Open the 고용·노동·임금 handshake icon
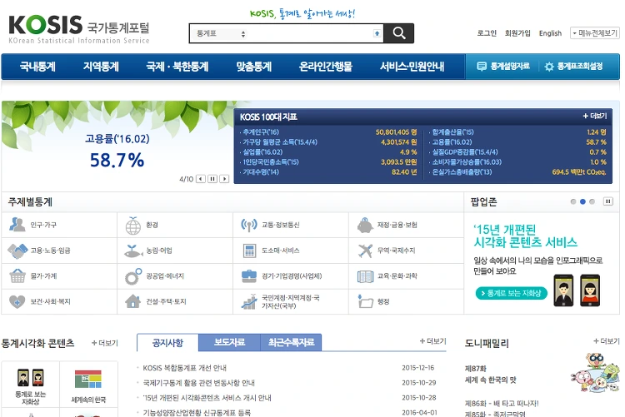625x417 pixels. tap(17, 251)
